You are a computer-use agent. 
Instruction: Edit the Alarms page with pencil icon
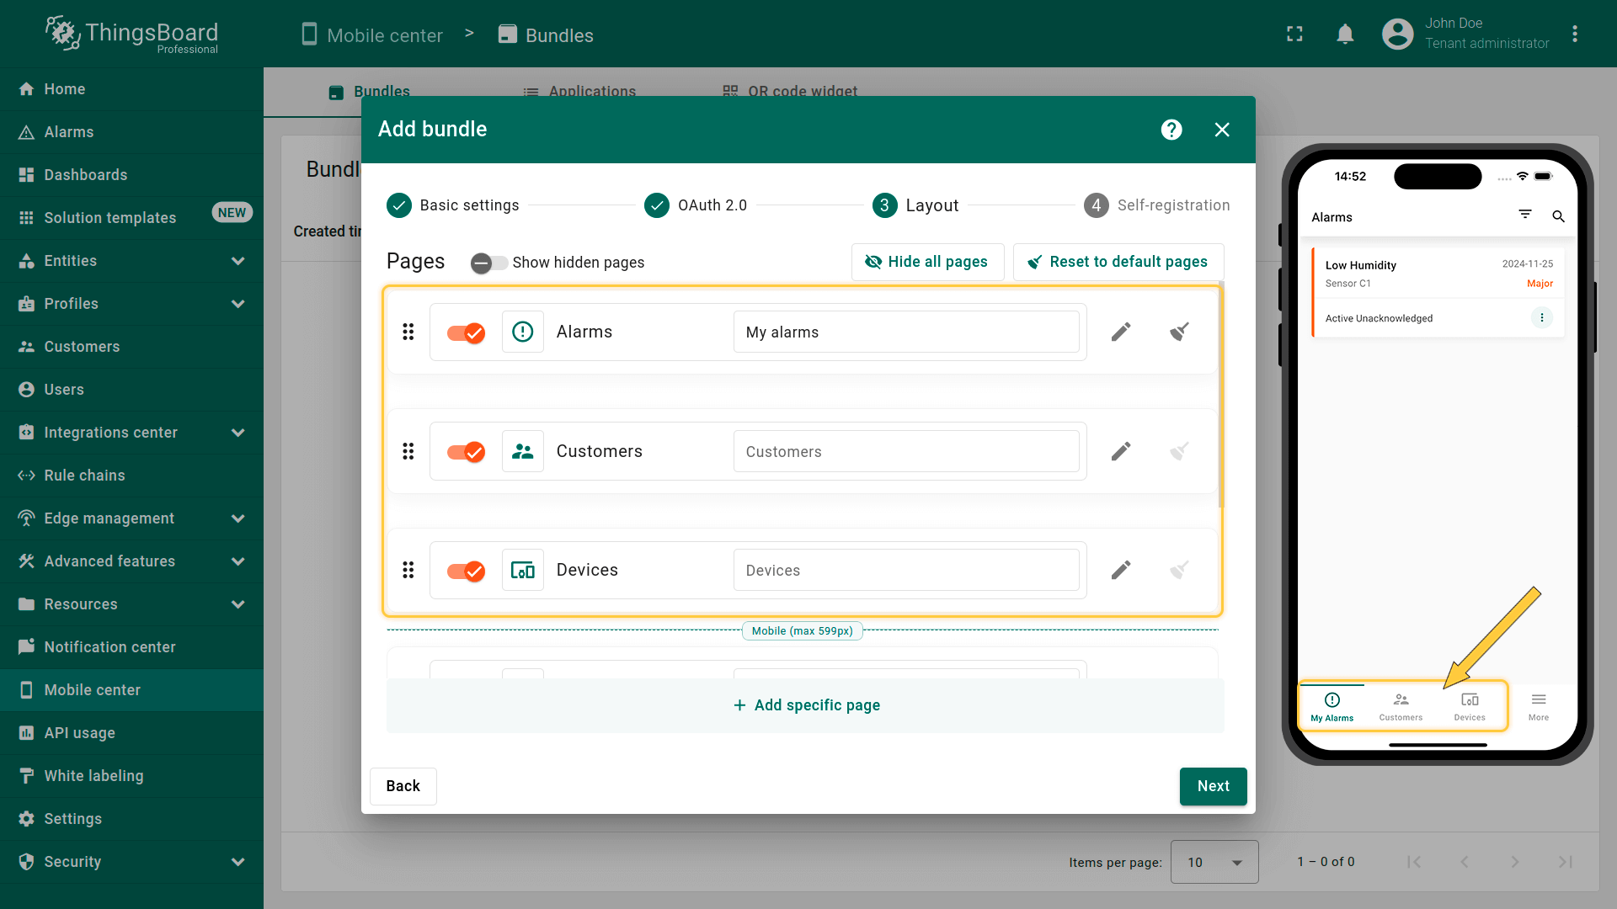(x=1120, y=332)
